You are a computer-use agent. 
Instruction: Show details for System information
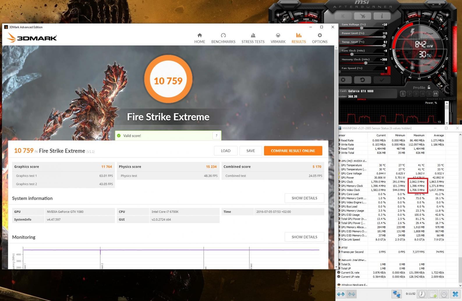tap(304, 198)
